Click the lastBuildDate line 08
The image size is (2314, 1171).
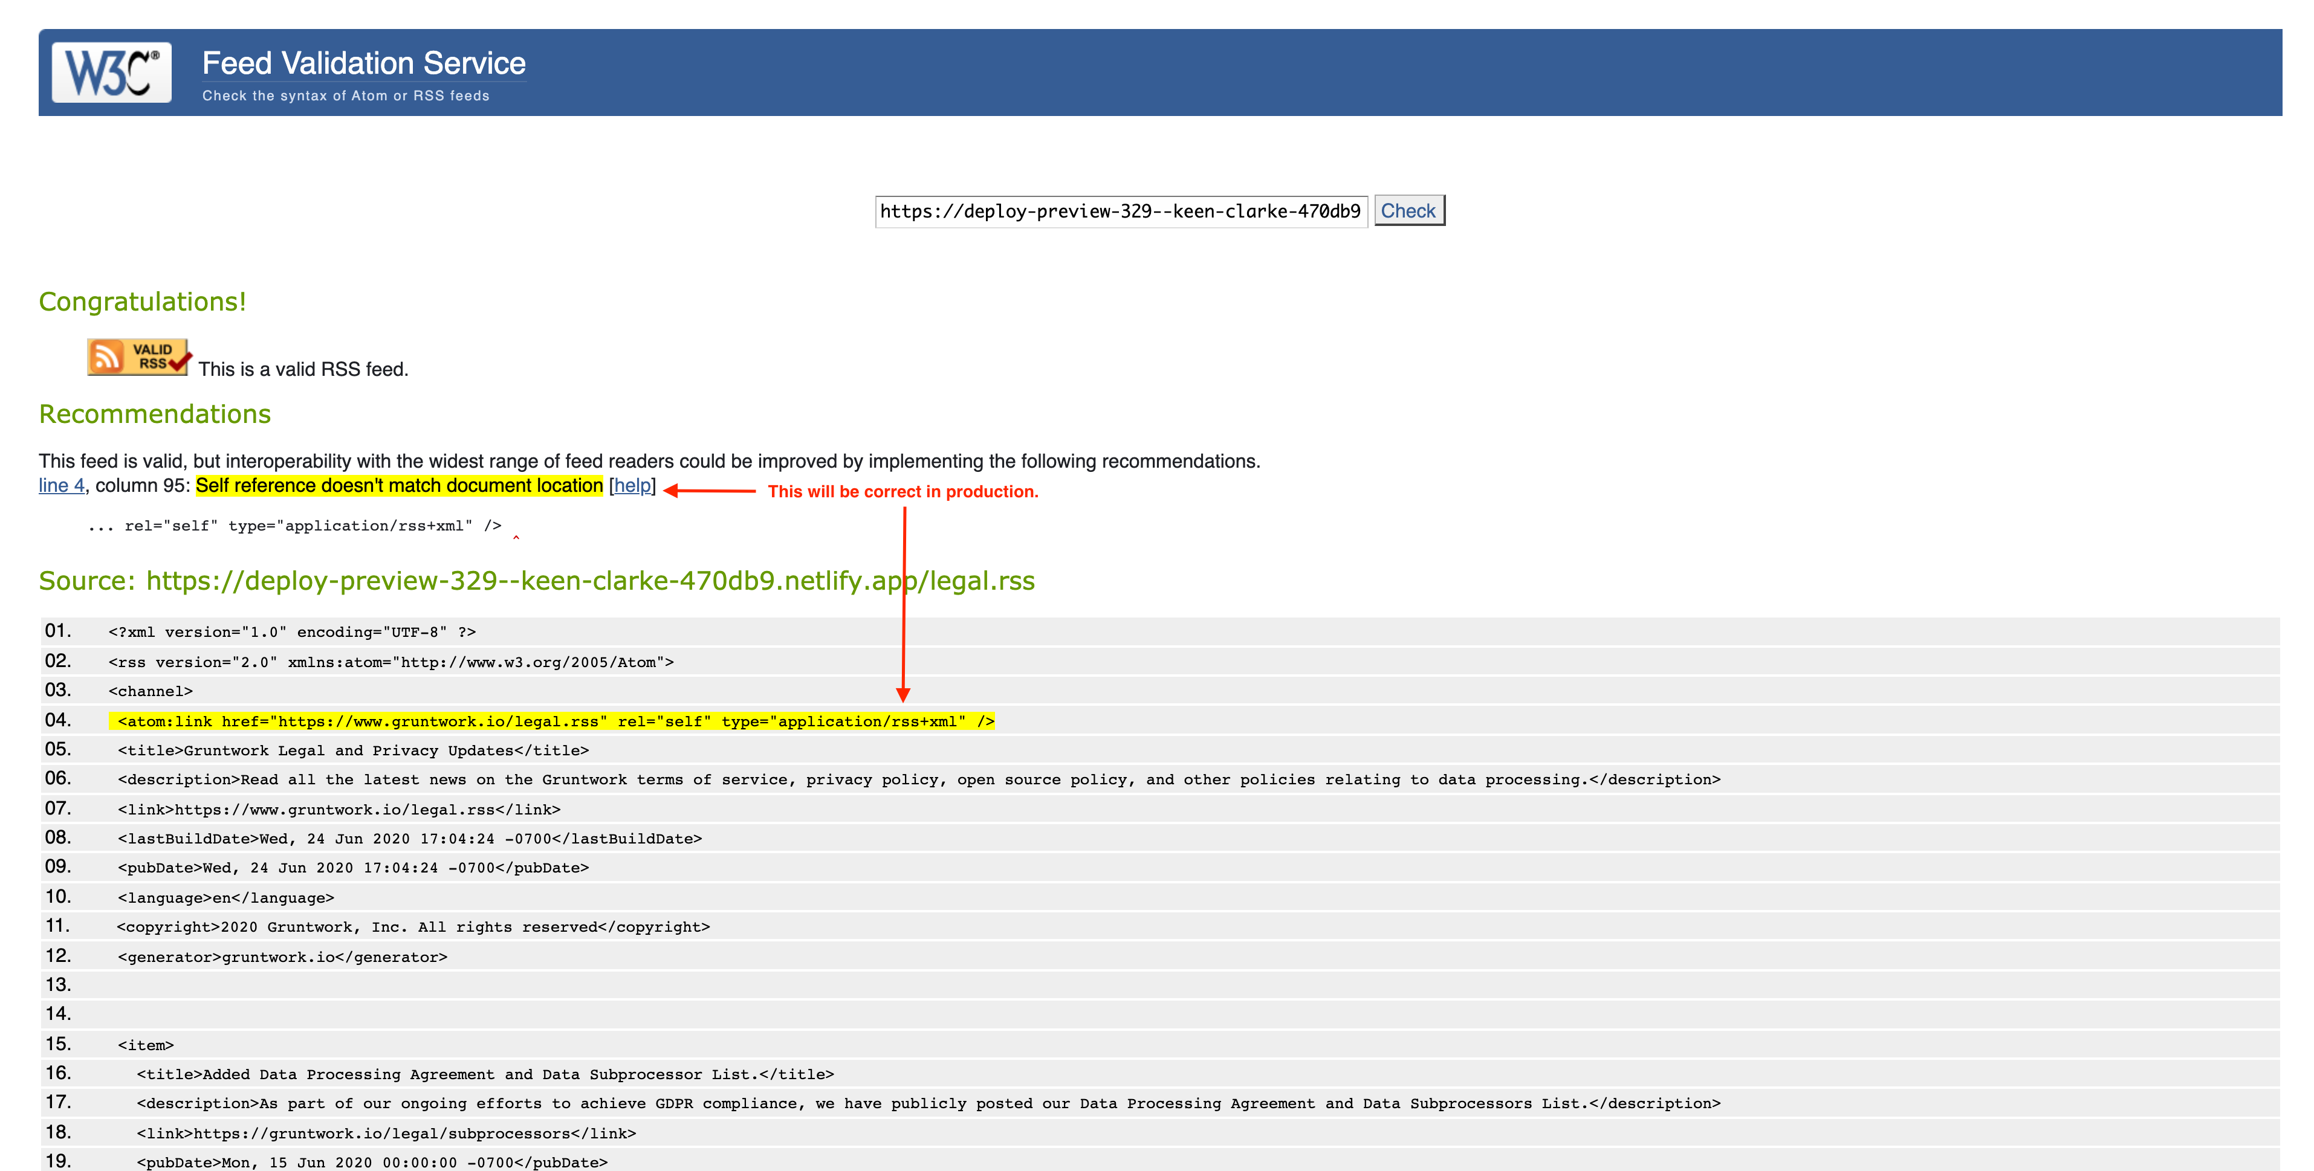click(410, 839)
